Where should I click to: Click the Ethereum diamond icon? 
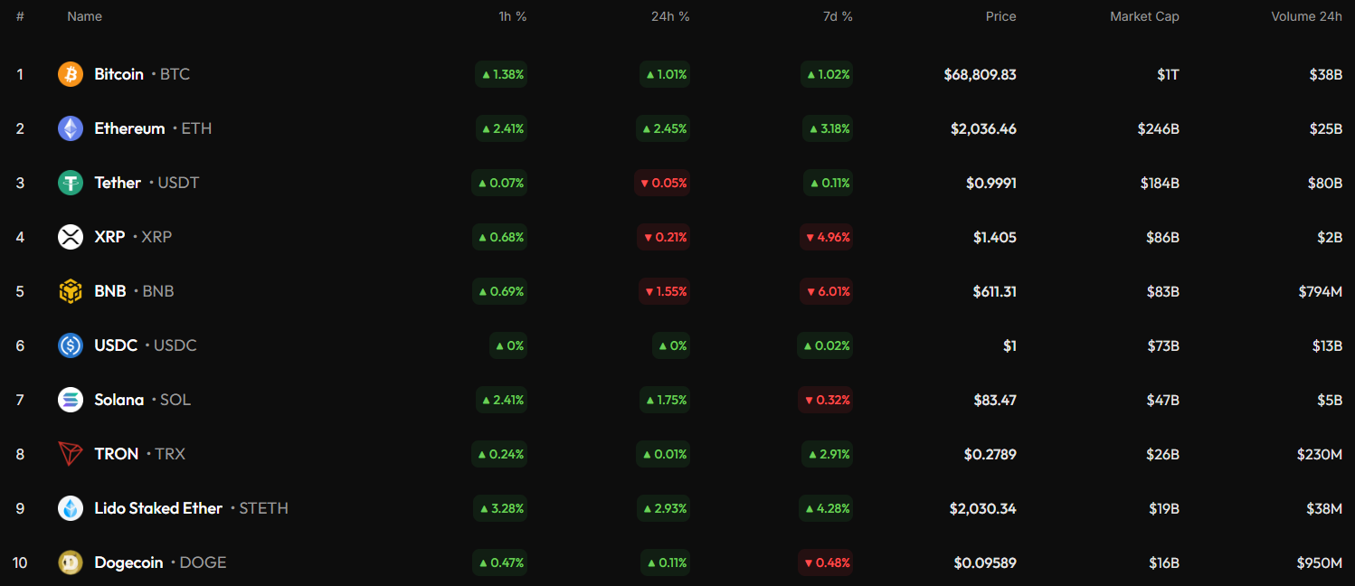71,128
